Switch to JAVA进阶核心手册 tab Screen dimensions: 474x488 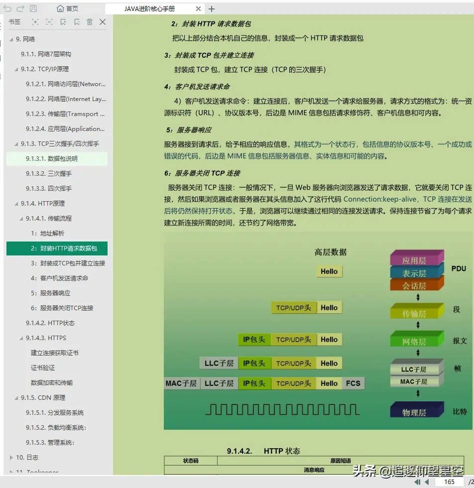[x=149, y=9]
